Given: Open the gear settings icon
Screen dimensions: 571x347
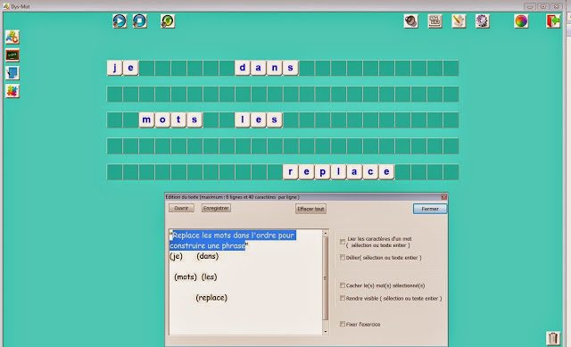Looking at the screenshot, I should [482, 21].
